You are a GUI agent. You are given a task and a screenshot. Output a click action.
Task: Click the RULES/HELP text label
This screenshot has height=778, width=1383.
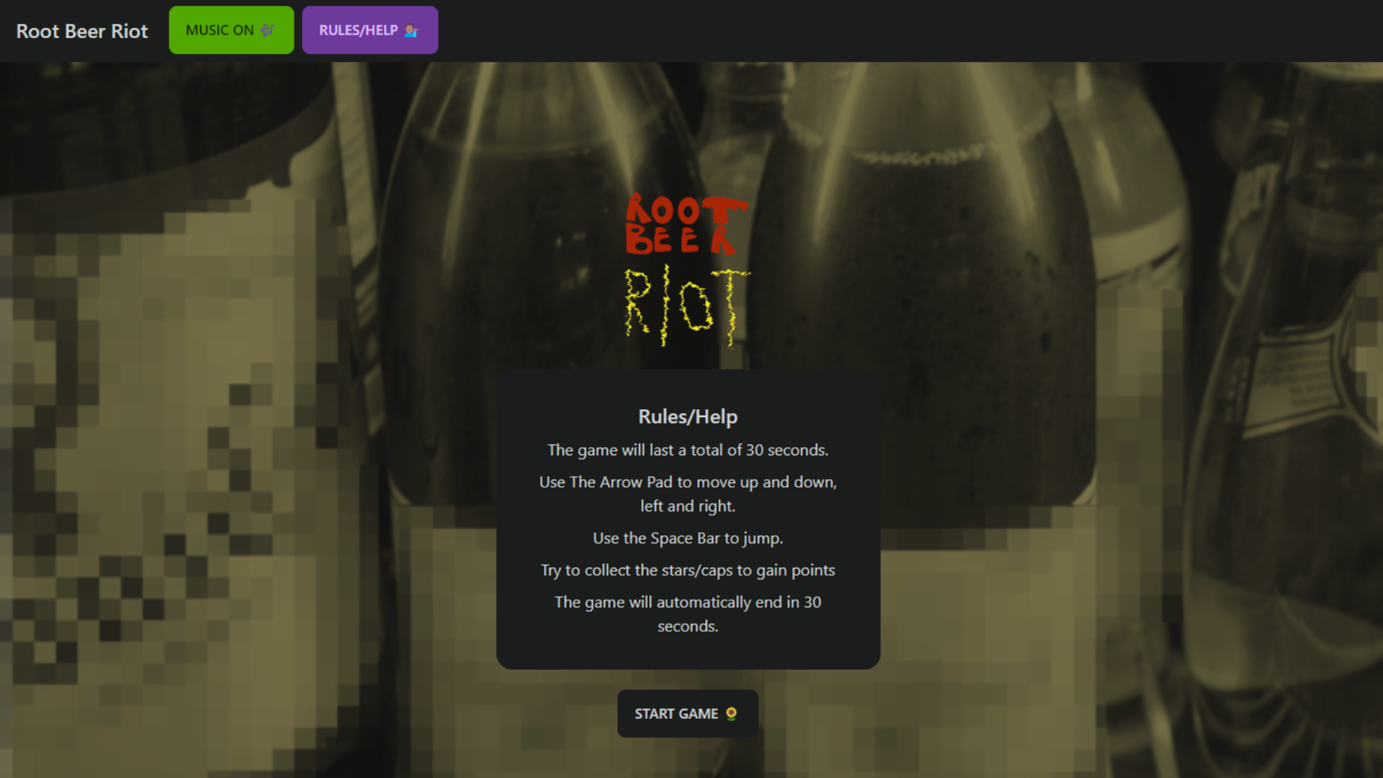[x=358, y=30]
